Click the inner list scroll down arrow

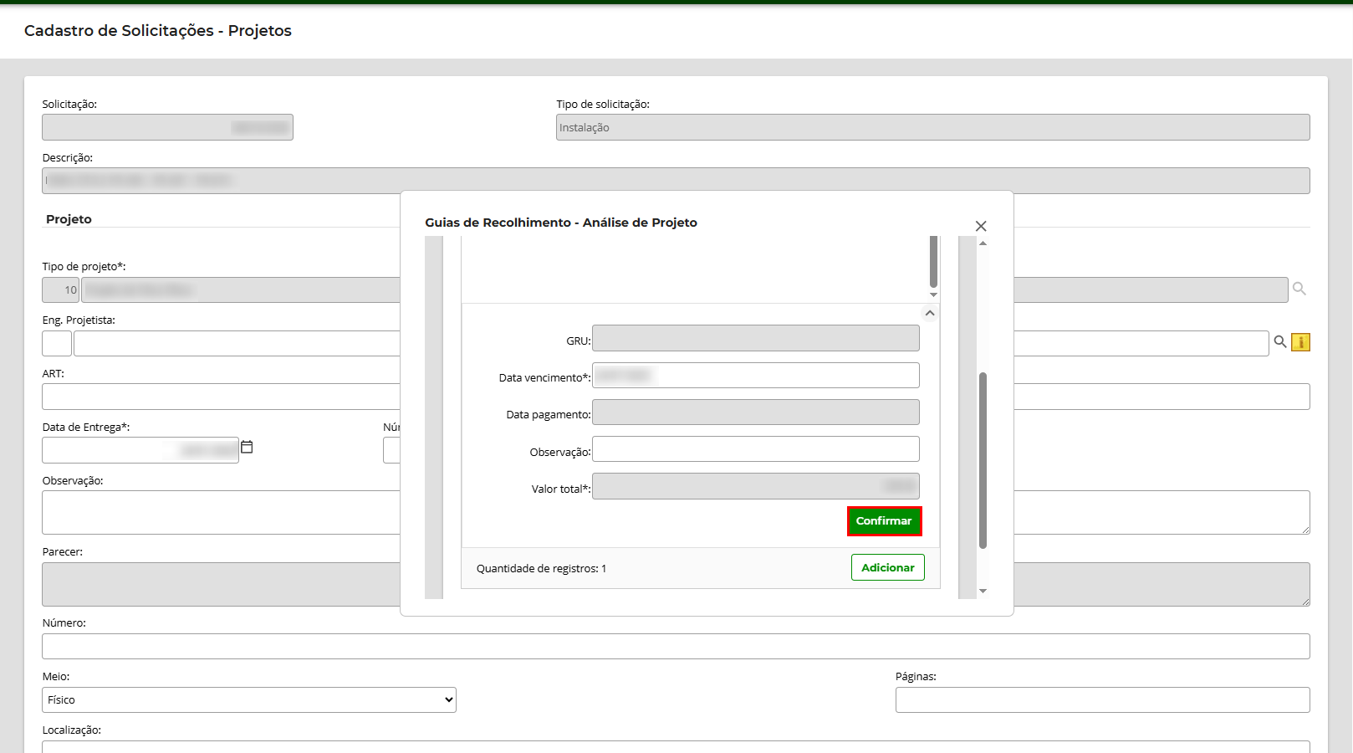[933, 295]
